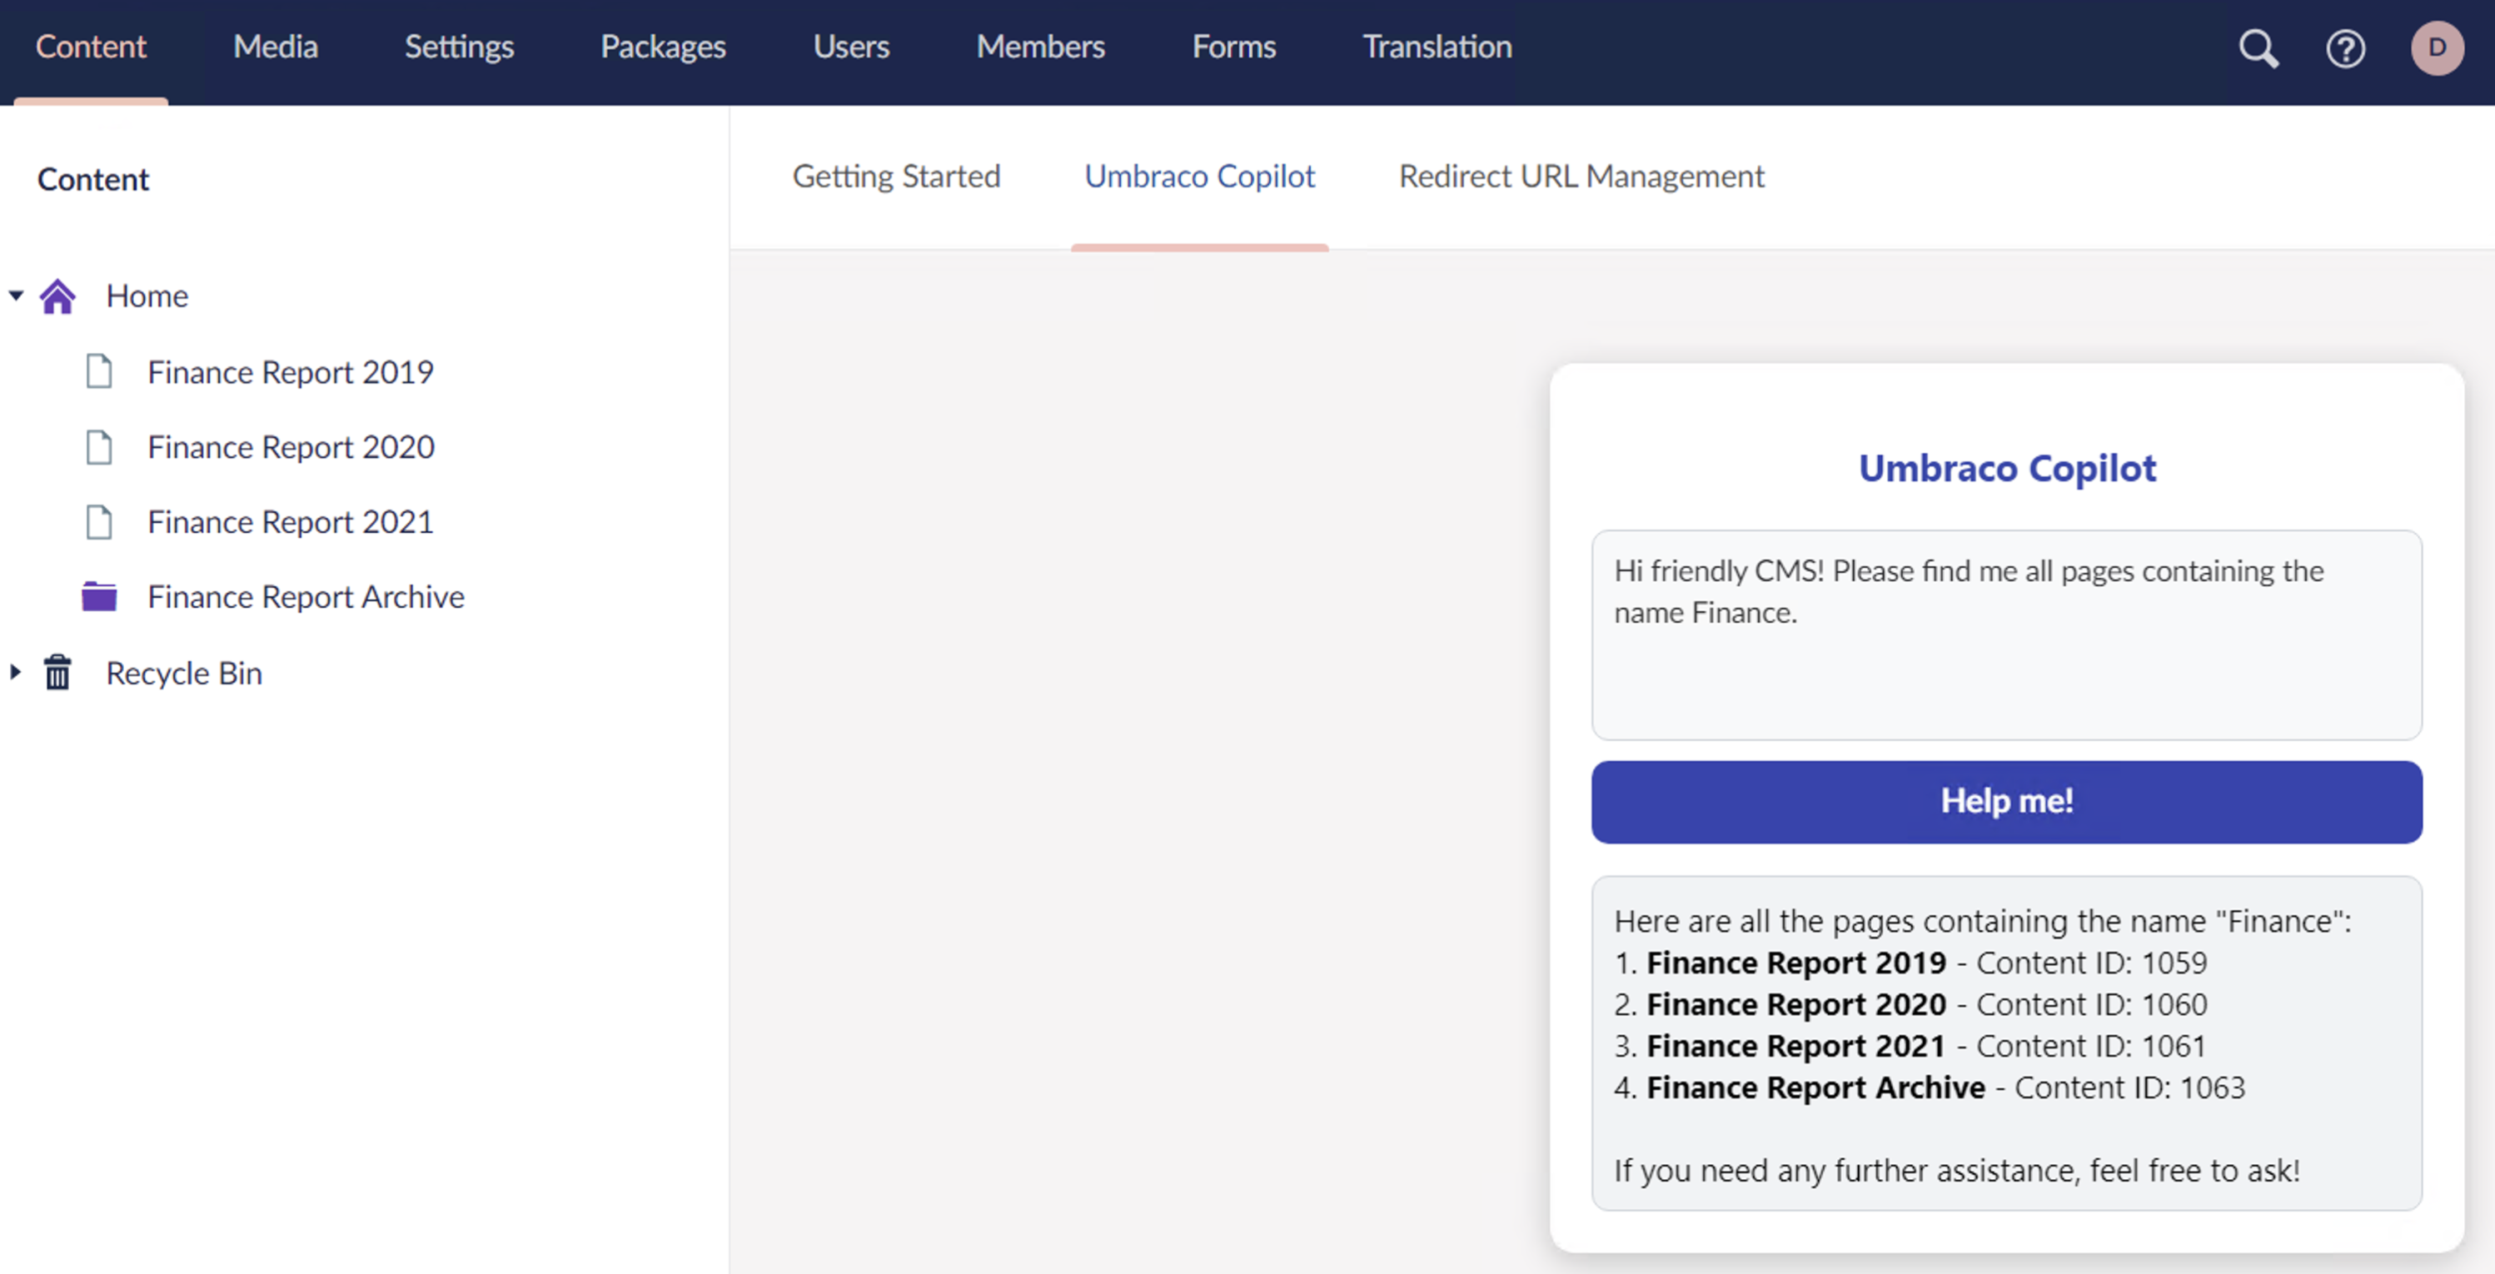
Task: Open the Packages section
Action: [x=664, y=47]
